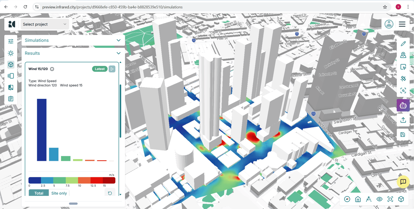Click the compass orientation icon
Screen dimensions: 414x209
pyautogui.click(x=347, y=199)
